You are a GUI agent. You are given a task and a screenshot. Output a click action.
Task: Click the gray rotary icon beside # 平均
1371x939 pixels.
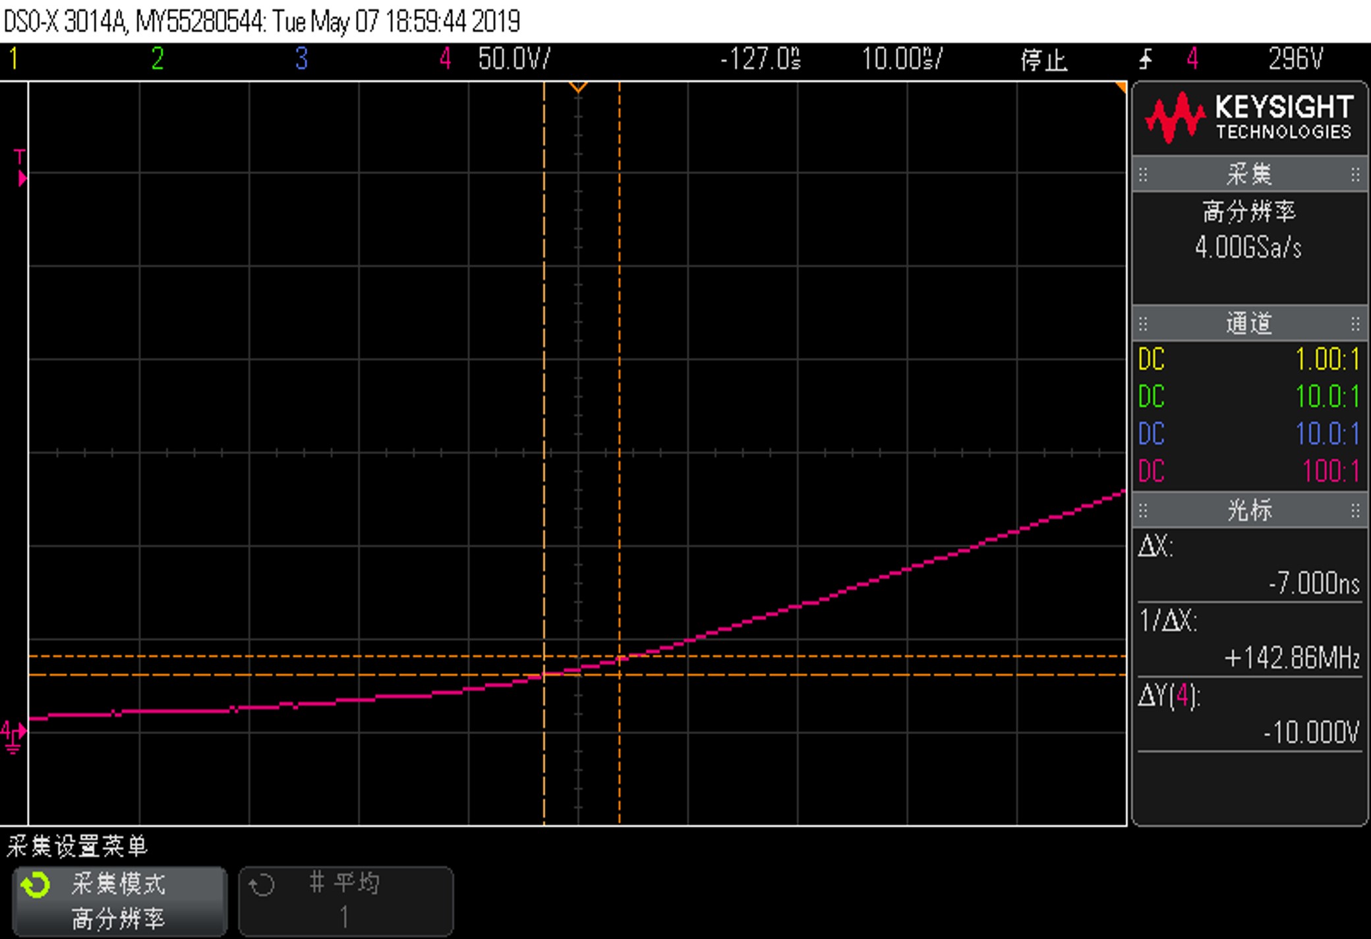[262, 885]
